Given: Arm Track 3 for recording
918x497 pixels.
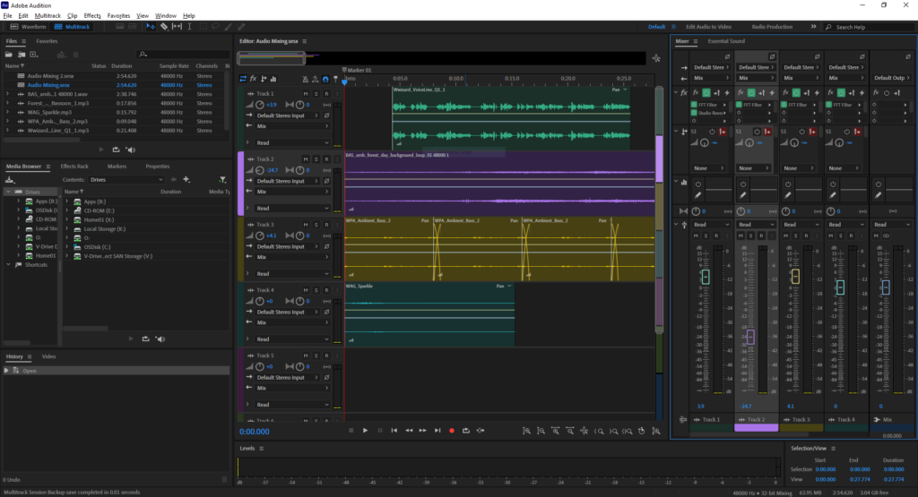Looking at the screenshot, I should 326,225.
